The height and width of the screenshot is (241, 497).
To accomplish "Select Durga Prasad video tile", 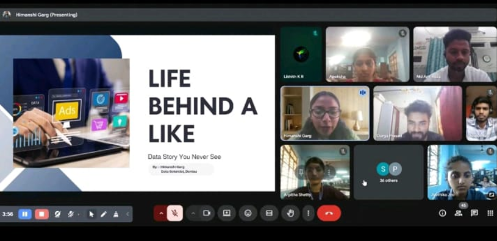I will (418, 113).
